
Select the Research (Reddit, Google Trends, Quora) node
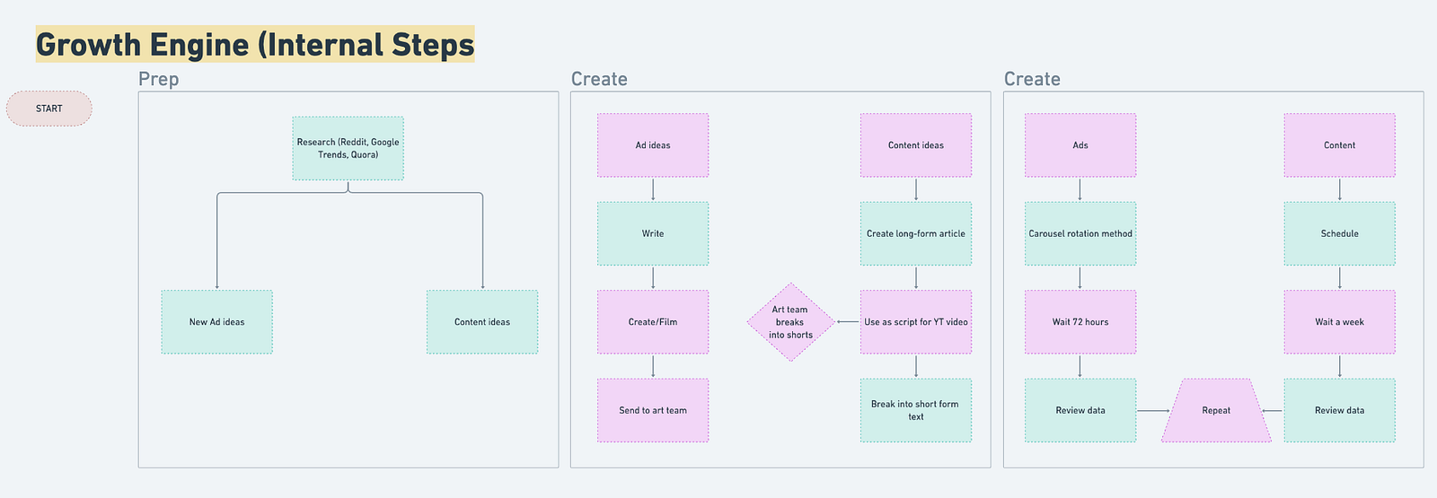coord(348,148)
